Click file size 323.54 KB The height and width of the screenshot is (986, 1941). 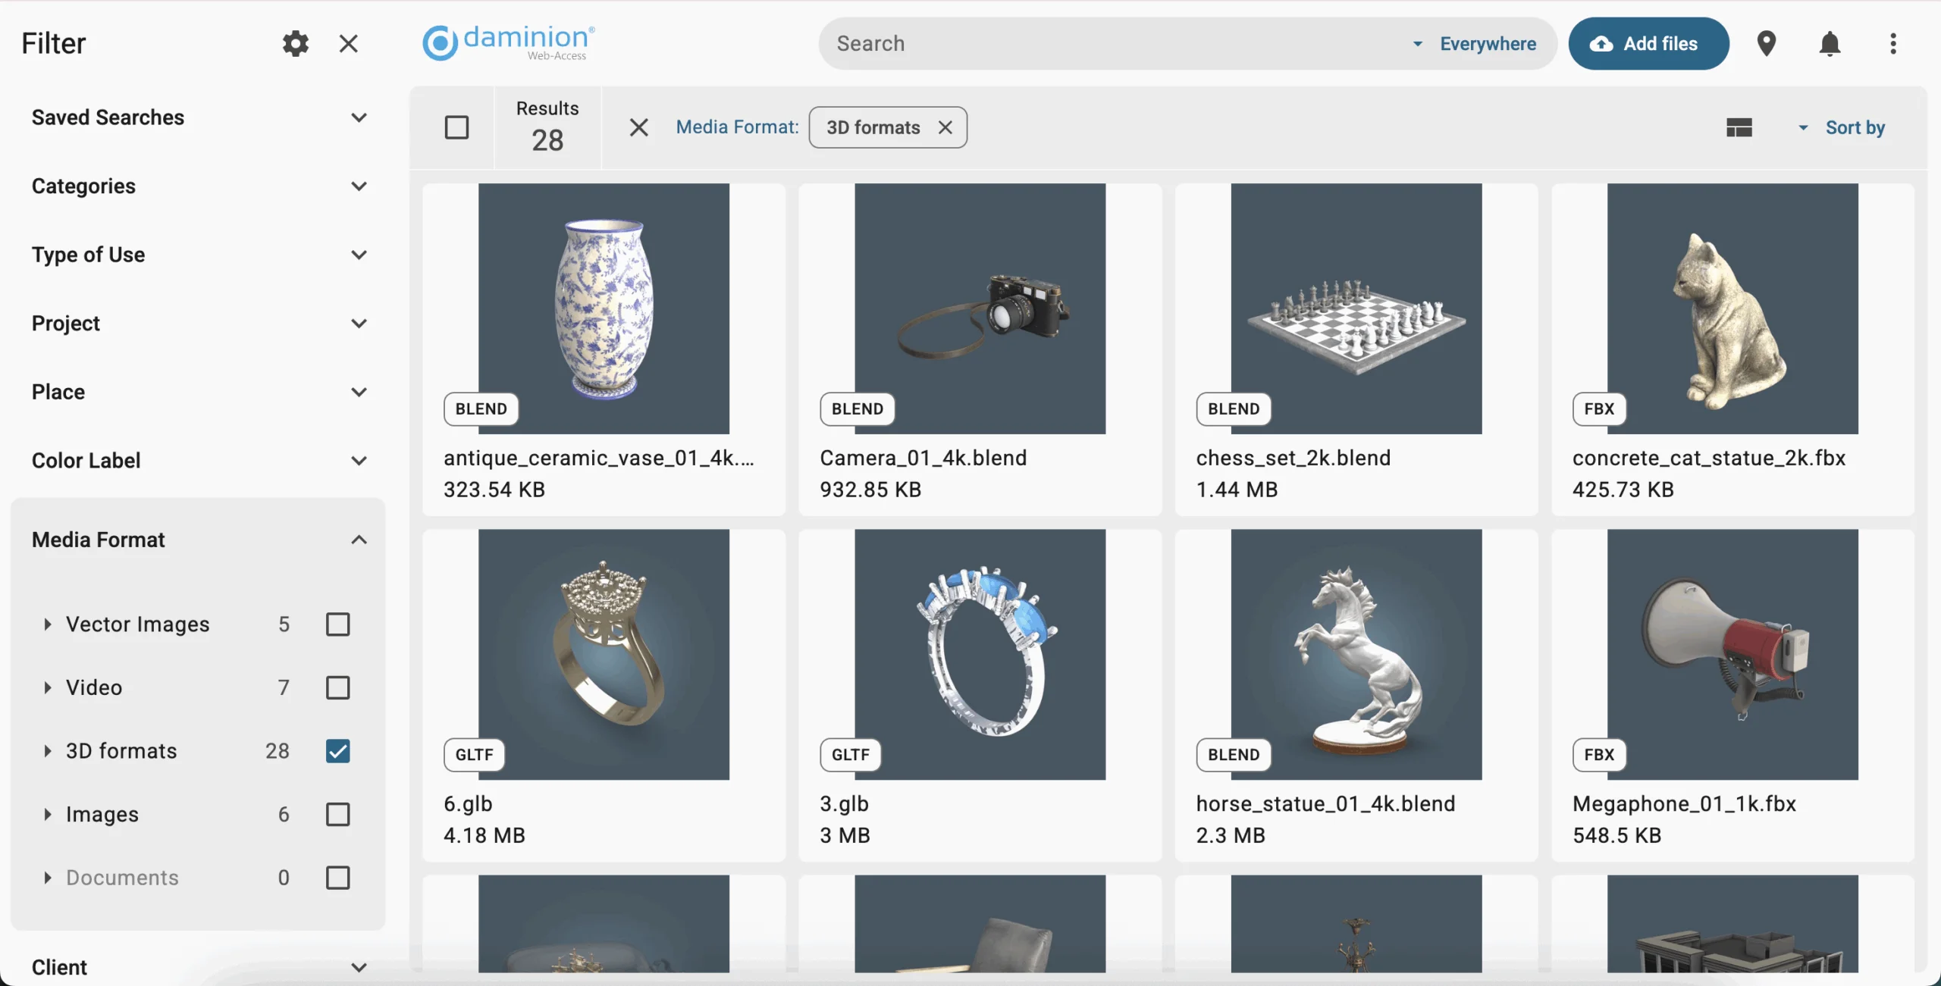(x=494, y=490)
